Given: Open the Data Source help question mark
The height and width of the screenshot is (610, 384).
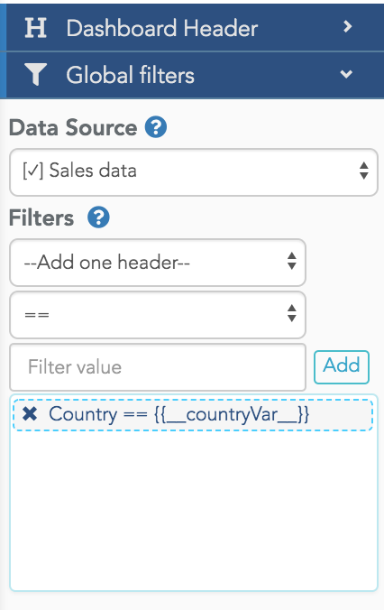Looking at the screenshot, I should 156,127.
